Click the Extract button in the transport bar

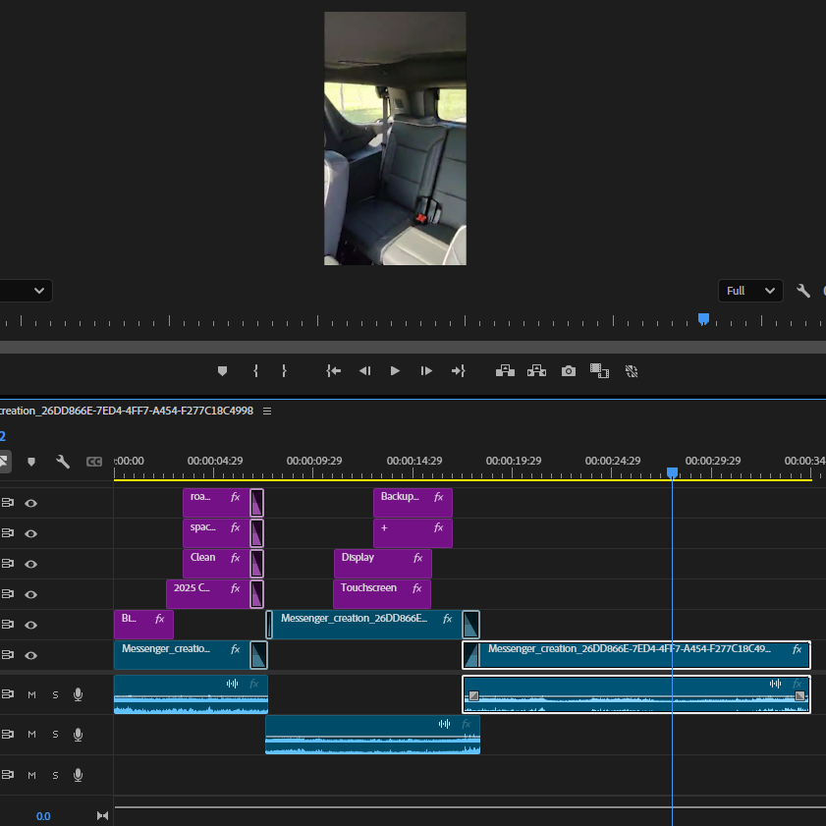pyautogui.click(x=536, y=371)
